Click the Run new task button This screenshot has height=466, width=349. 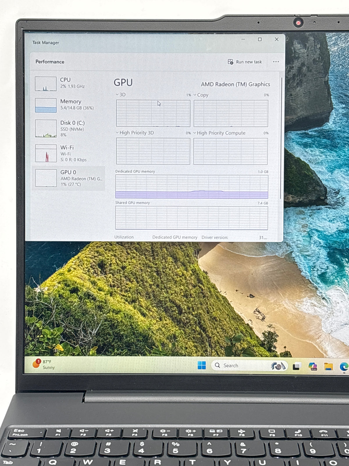[245, 62]
